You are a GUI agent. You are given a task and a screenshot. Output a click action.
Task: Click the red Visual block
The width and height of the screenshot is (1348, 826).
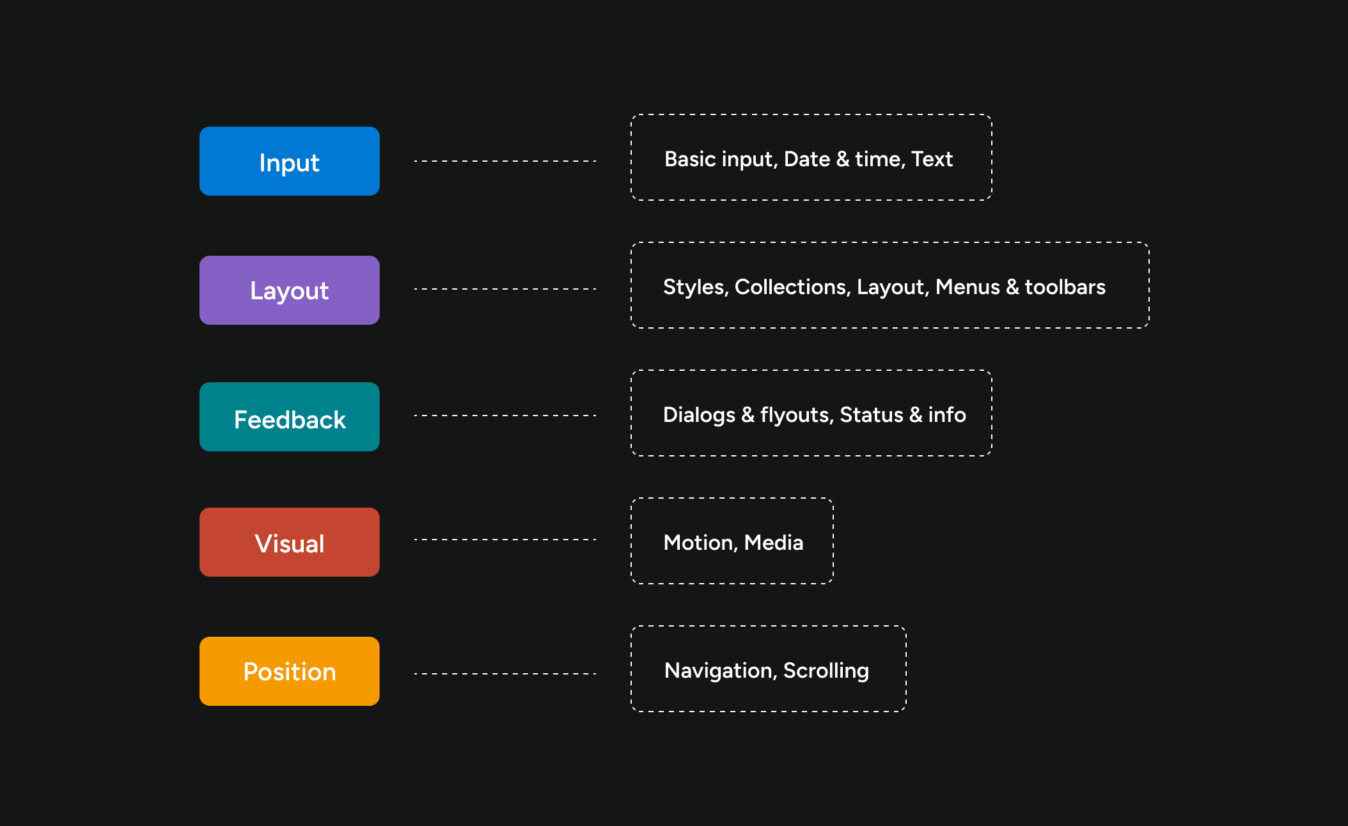tap(289, 543)
